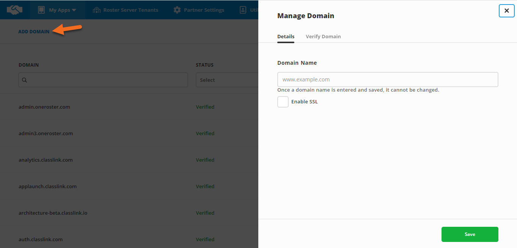Select the Details tab
The height and width of the screenshot is (248, 517).
pyautogui.click(x=286, y=37)
